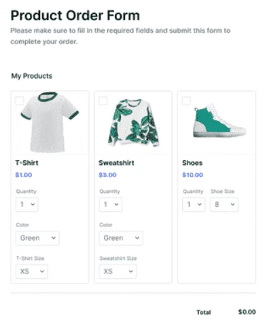Click the Shoes product name
265x327 pixels.
point(192,163)
